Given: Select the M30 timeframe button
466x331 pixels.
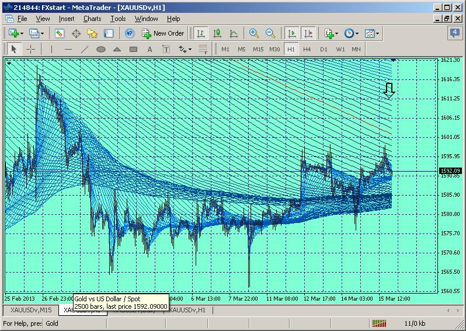Looking at the screenshot, I should click(274, 50).
